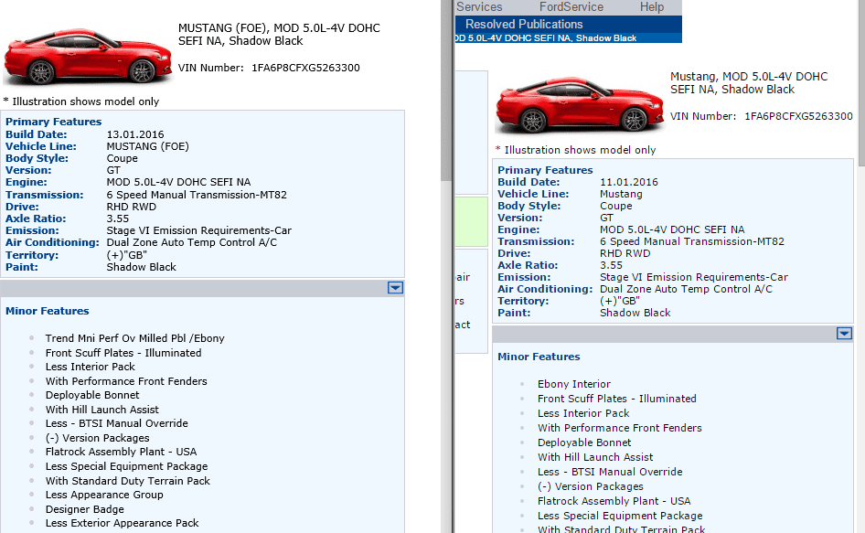865x533 pixels.
Task: Click the VIN number in the right panel
Action: (x=798, y=116)
